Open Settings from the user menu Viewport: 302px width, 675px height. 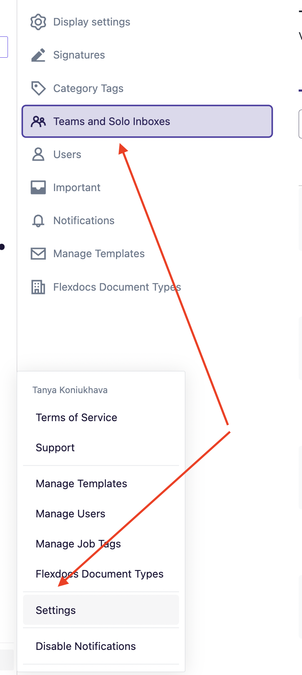(101, 610)
